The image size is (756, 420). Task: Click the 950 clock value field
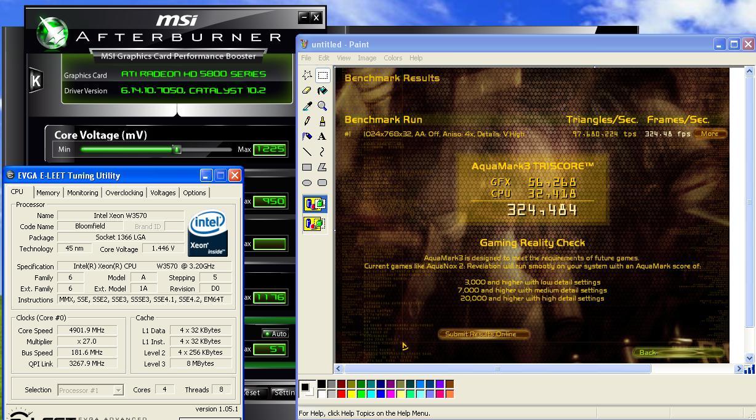tap(270, 201)
